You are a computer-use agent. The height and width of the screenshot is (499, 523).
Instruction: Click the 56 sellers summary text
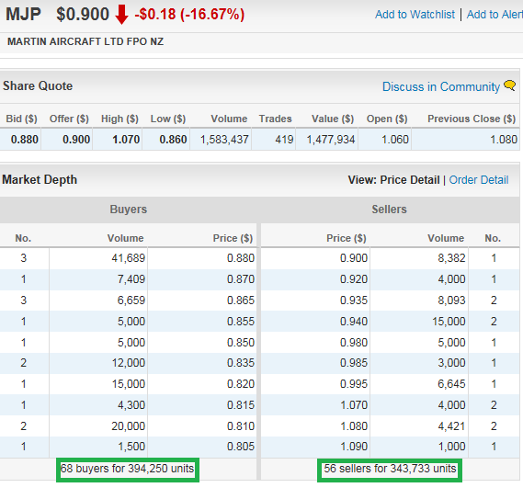click(x=390, y=469)
